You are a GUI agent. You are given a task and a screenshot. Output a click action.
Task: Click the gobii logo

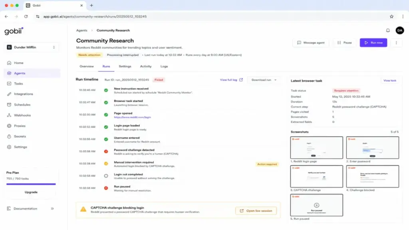[x=14, y=31]
